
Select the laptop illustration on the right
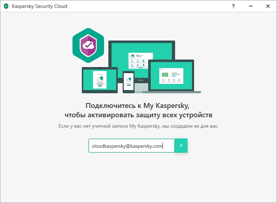click(x=171, y=76)
